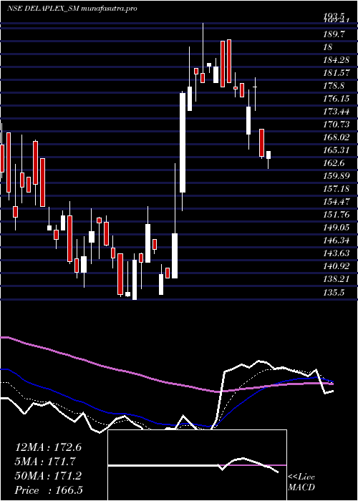The image size is (358, 501).
Task: Select the 176.15 price level label
Action: [x=337, y=99]
